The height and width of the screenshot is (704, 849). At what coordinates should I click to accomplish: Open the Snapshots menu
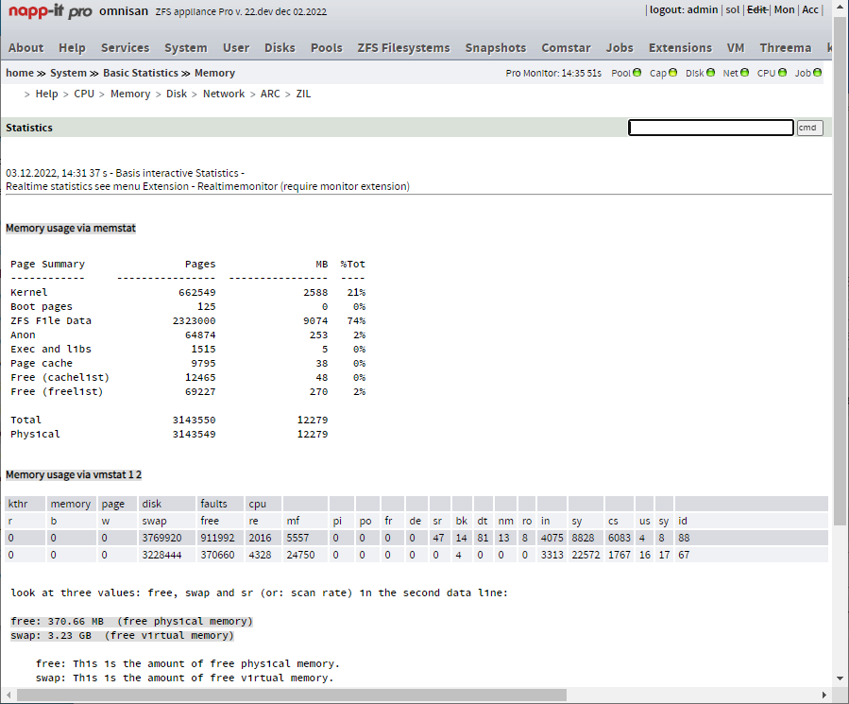point(496,47)
